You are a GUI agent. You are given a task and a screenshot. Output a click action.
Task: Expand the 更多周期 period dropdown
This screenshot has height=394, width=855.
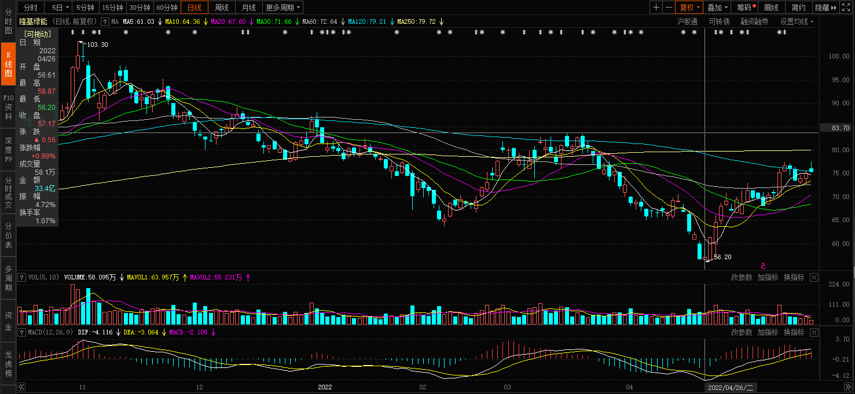[283, 8]
